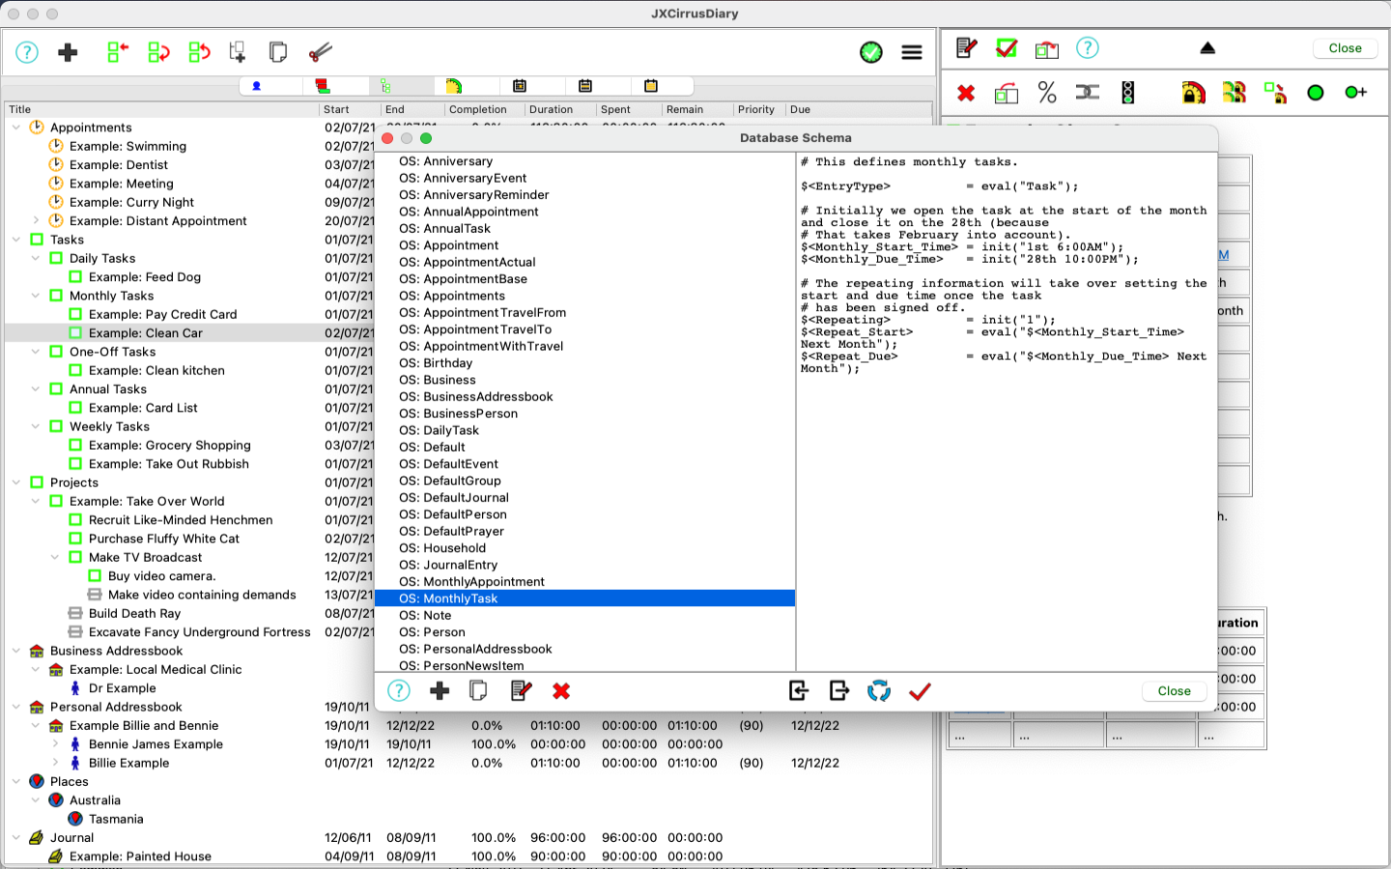Select OS: AnnualTask in schema list
Image resolution: width=1391 pixels, height=869 pixels.
pyautogui.click(x=584, y=229)
